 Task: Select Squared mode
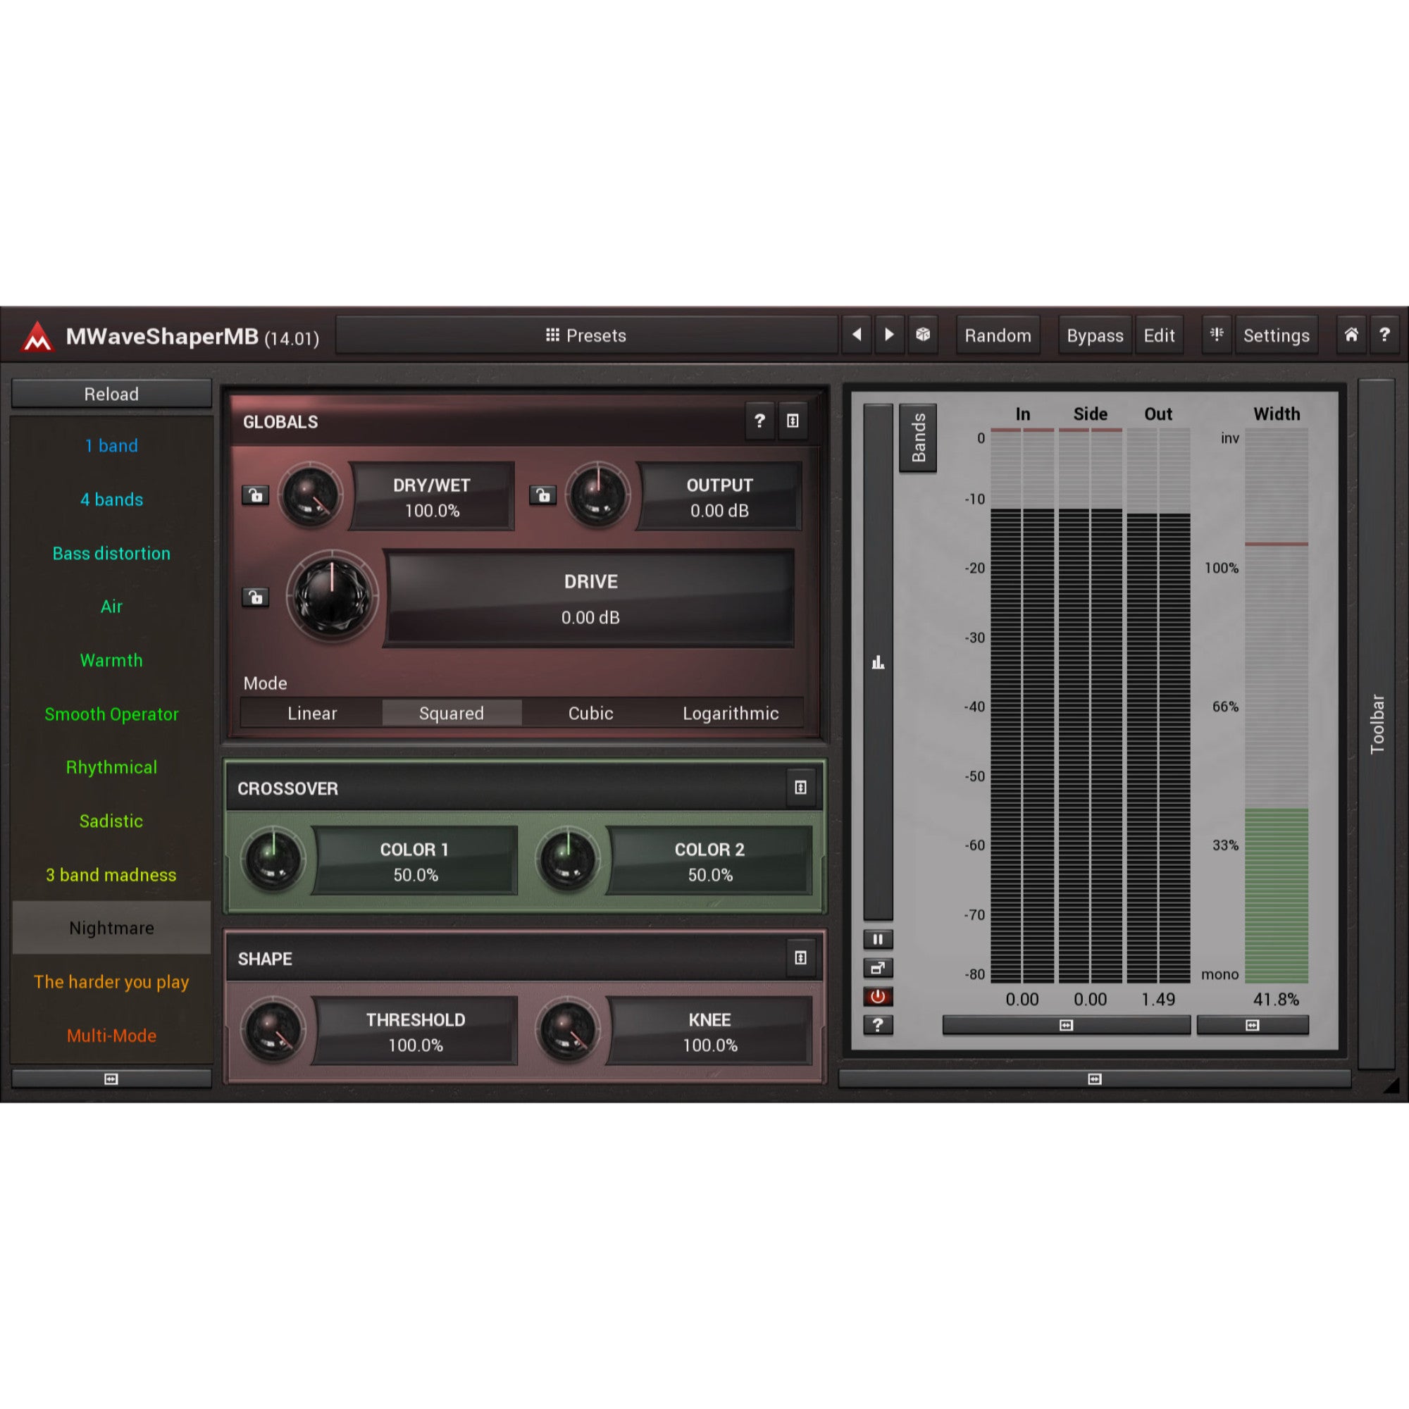452,713
